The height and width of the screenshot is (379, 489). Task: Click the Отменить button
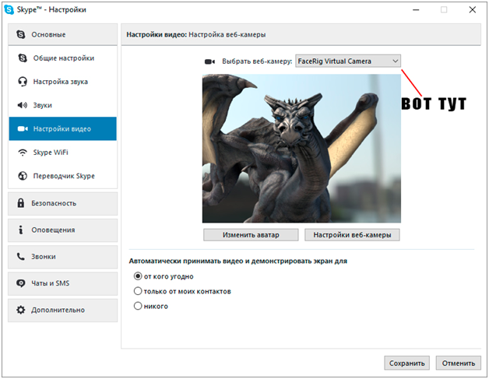click(459, 363)
